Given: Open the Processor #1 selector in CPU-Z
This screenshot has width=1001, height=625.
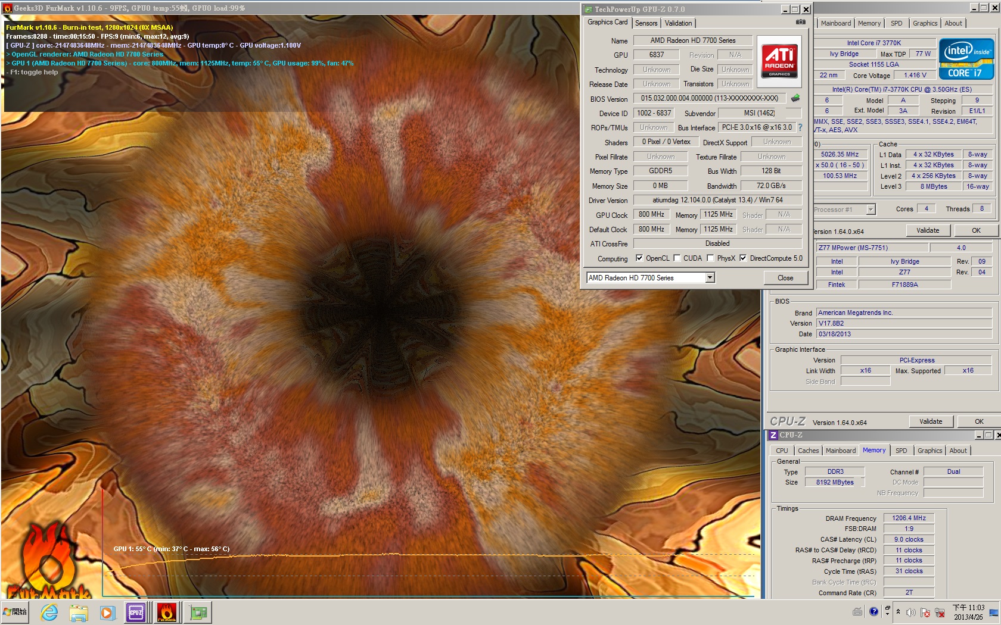Looking at the screenshot, I should pos(869,209).
